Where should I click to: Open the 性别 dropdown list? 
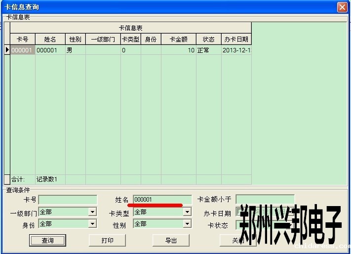click(x=187, y=224)
